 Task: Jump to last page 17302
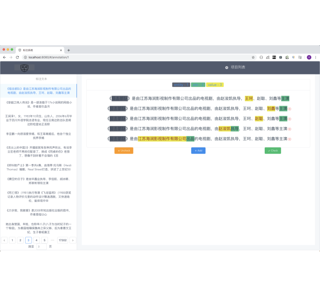click(x=63, y=240)
